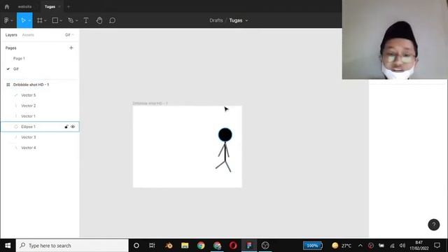The height and width of the screenshot is (252, 448).
Task: Click the Figma home icon
Action: click(7, 6)
